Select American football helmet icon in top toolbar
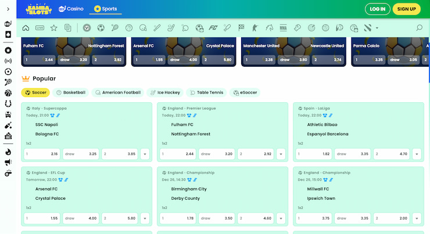The image size is (430, 234). (x=143, y=28)
